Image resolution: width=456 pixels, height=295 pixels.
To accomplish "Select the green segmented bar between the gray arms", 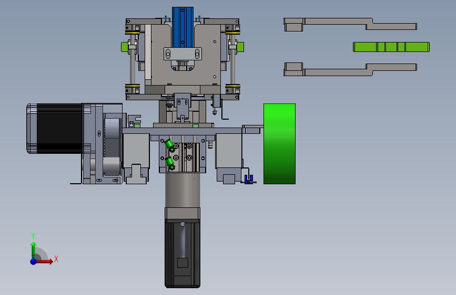I will click(x=391, y=47).
